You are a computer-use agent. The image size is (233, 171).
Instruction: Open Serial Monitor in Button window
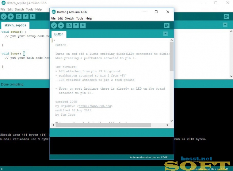166,25
